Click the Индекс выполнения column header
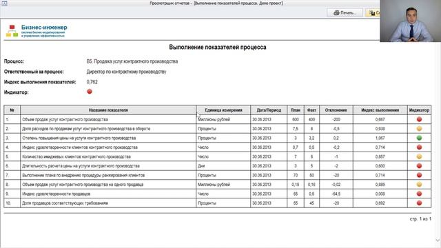 pos(380,110)
